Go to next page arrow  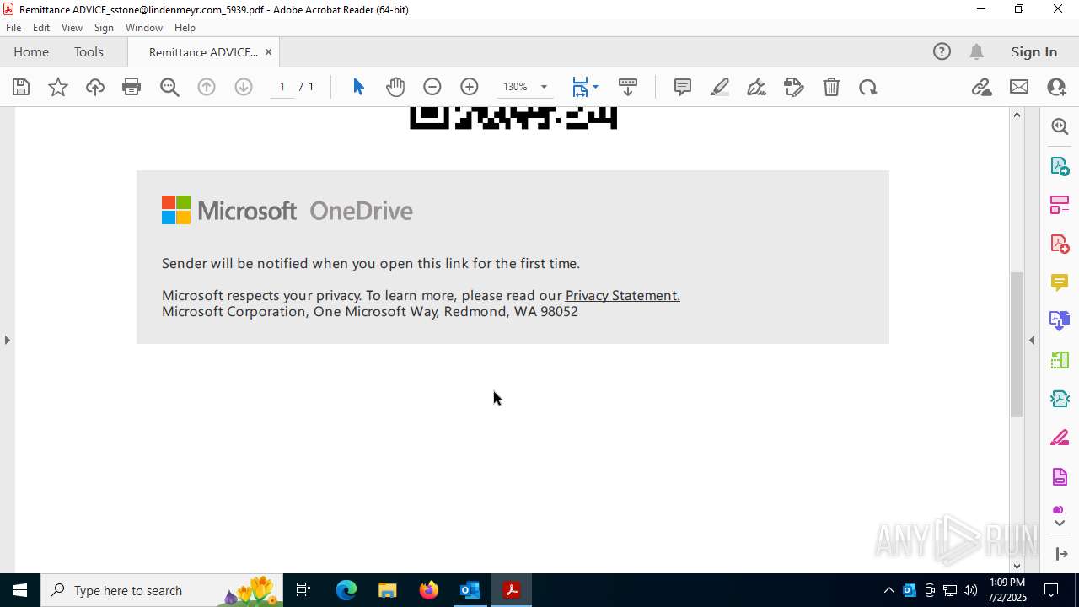(x=244, y=87)
